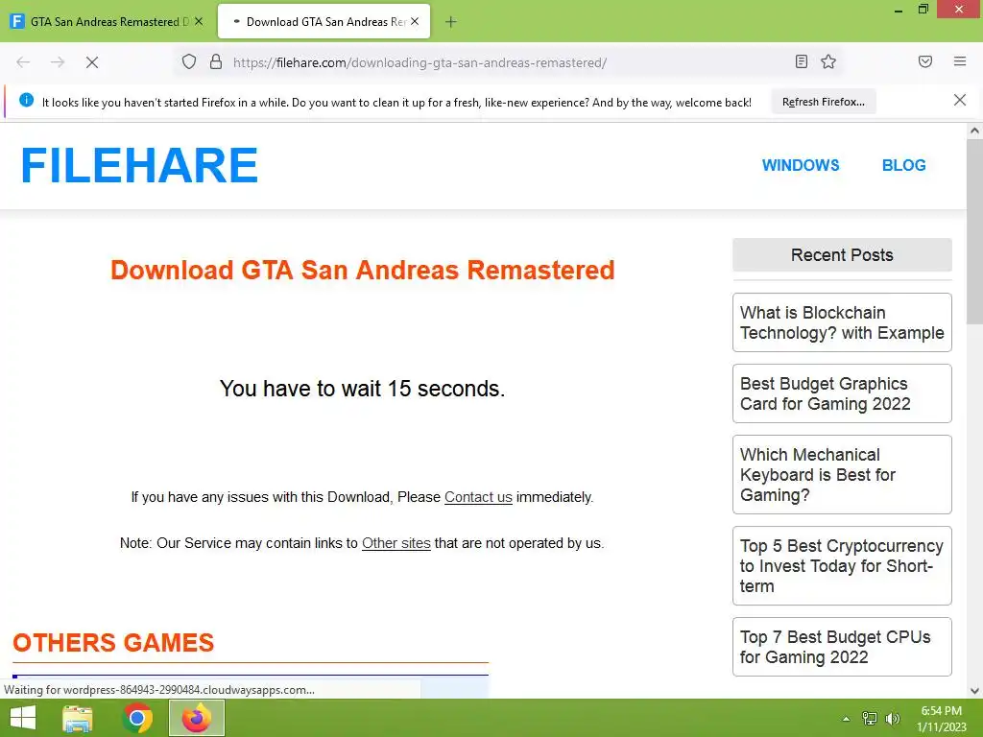Follow the Contact us link

pos(478,497)
